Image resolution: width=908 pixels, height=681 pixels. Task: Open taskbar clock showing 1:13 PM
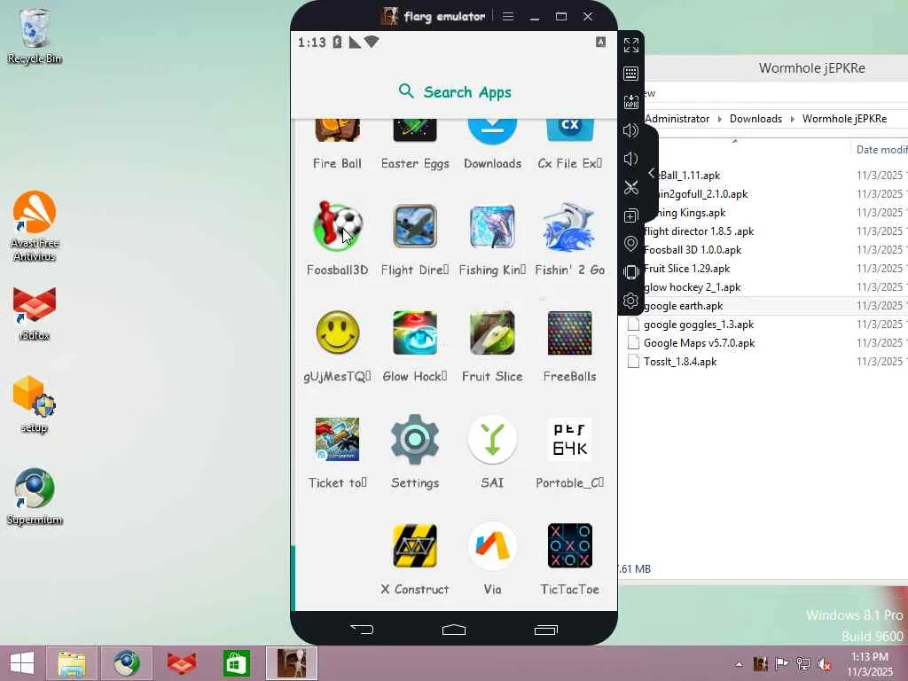click(870, 663)
